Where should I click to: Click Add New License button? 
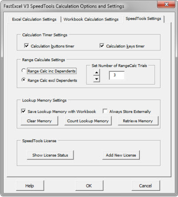tap(121, 155)
